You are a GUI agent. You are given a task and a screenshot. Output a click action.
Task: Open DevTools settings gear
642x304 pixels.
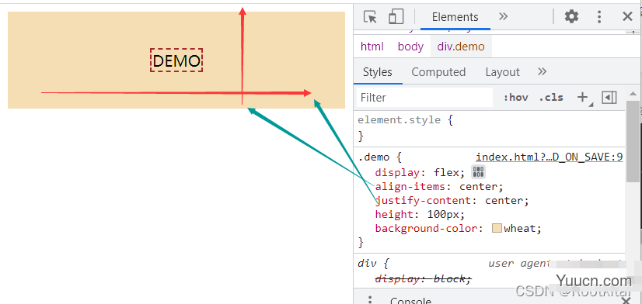point(571,17)
